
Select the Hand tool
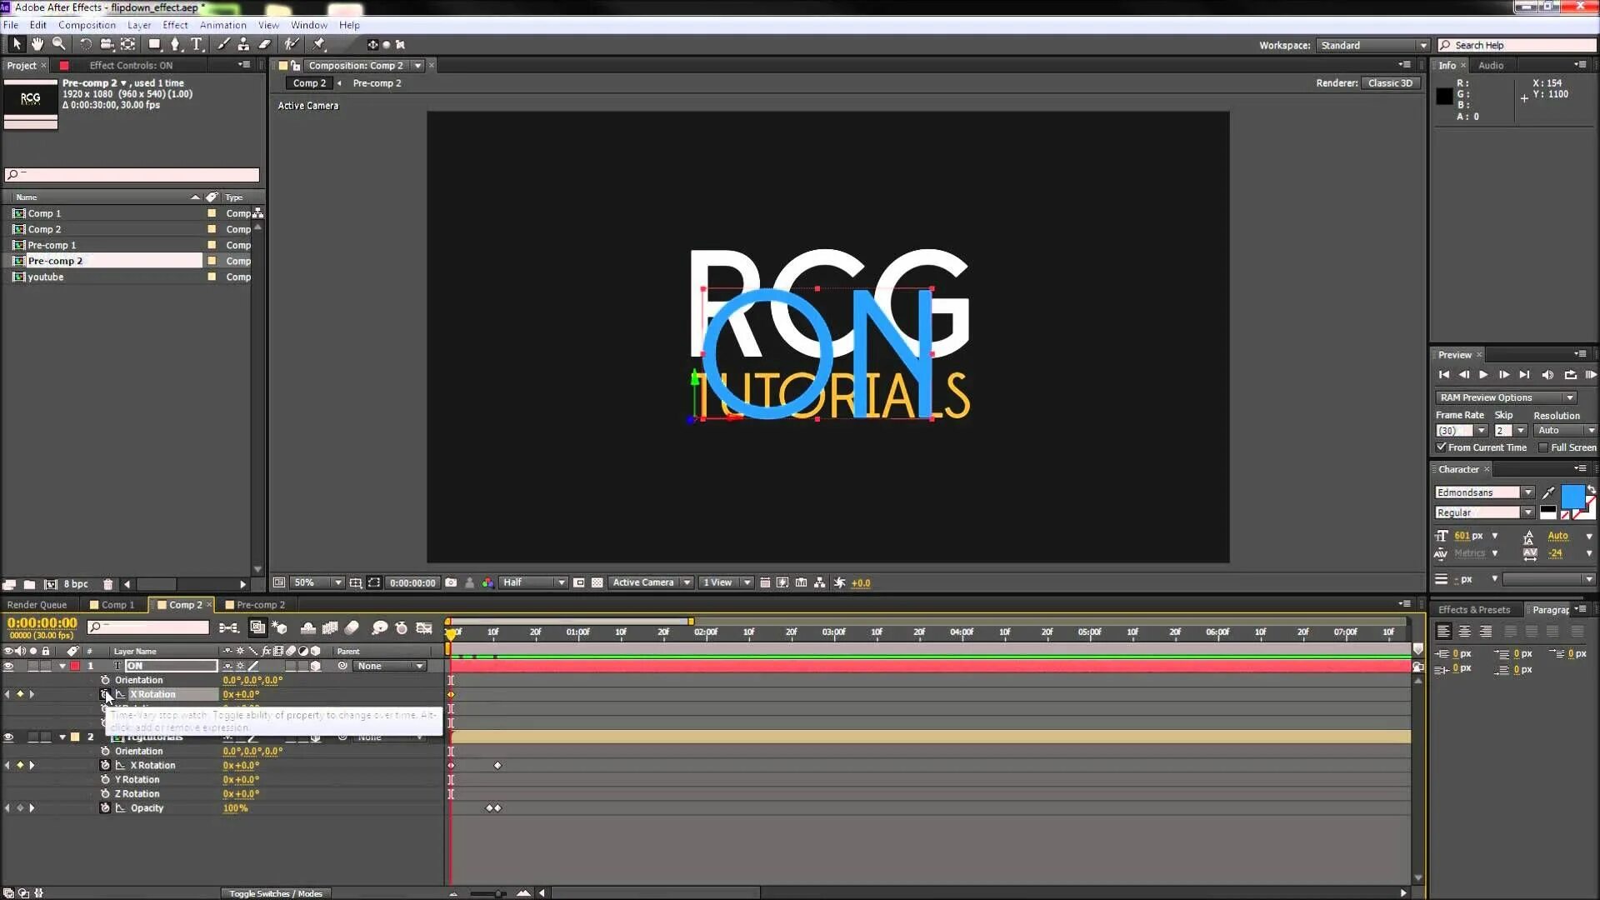point(37,44)
